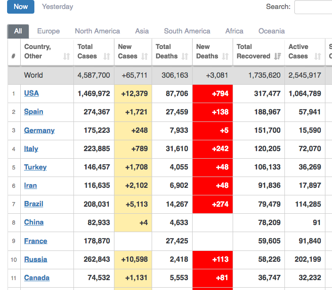332x290 pixels.
Task: Select World total recovered 1,735,620
Action: 264,75
